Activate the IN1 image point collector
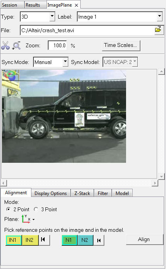The image size is (166, 269). click(x=14, y=240)
